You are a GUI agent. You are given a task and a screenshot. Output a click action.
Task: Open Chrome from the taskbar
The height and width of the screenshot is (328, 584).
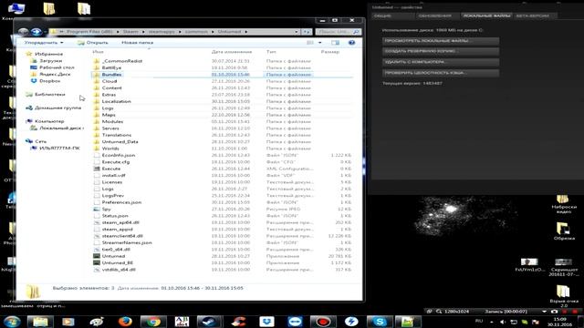click(x=153, y=322)
